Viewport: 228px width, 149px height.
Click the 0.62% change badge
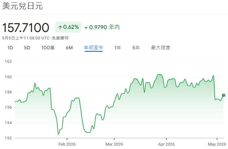(x=68, y=27)
